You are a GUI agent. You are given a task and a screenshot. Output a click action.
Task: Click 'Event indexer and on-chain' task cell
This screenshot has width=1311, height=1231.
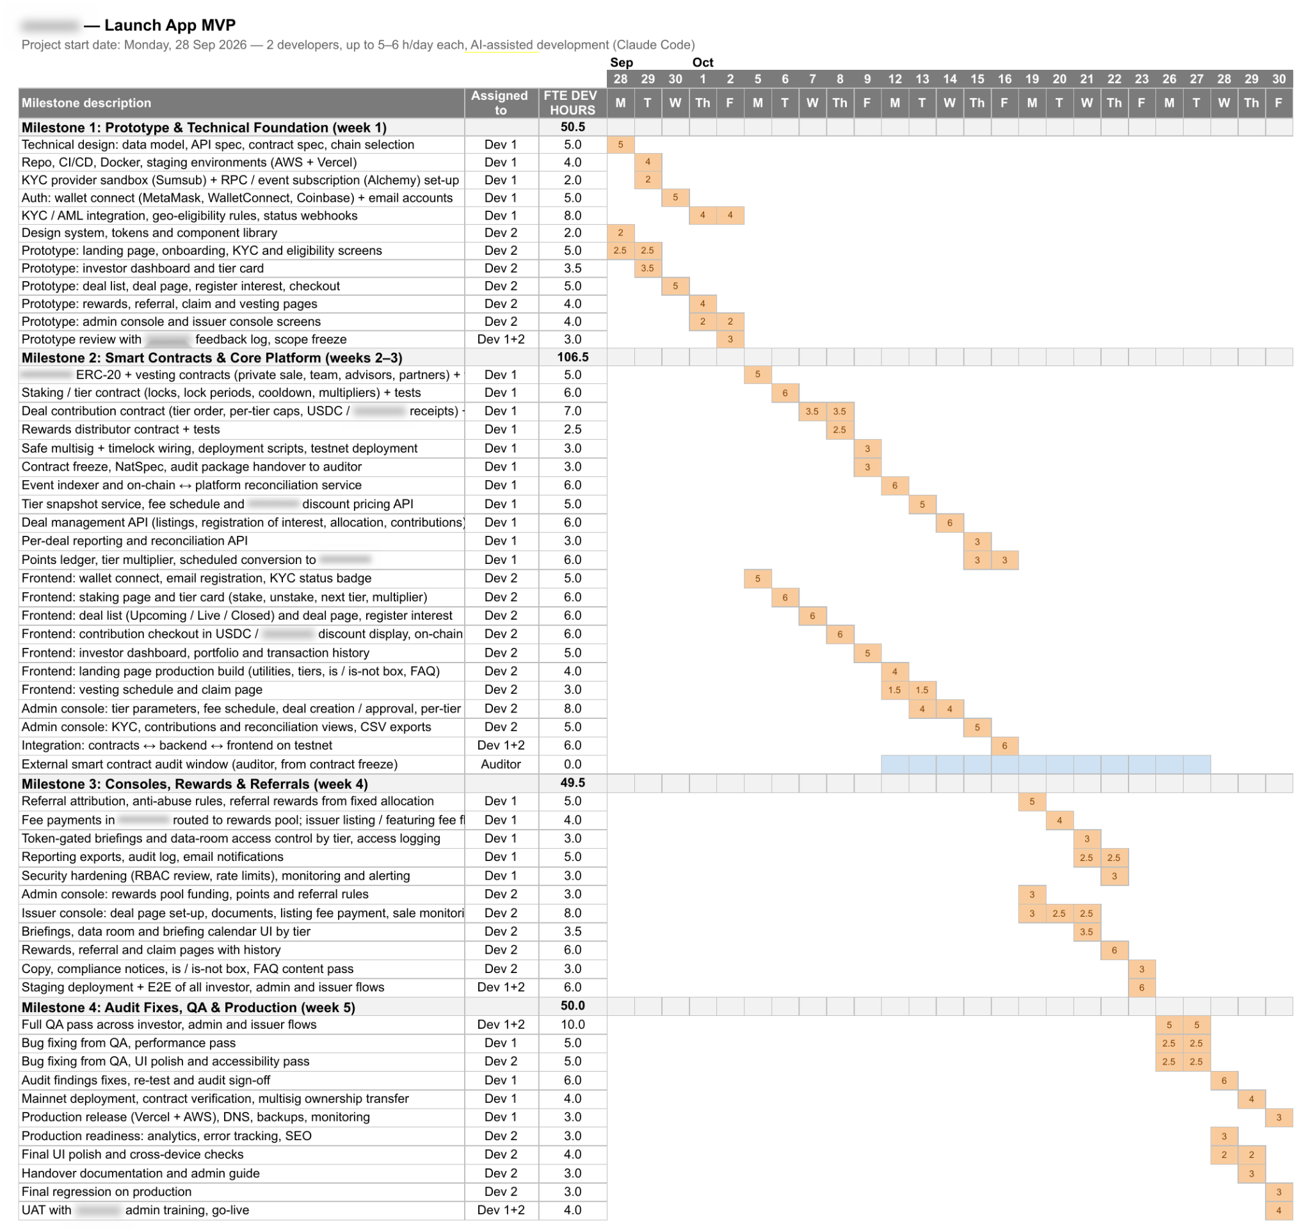(241, 485)
